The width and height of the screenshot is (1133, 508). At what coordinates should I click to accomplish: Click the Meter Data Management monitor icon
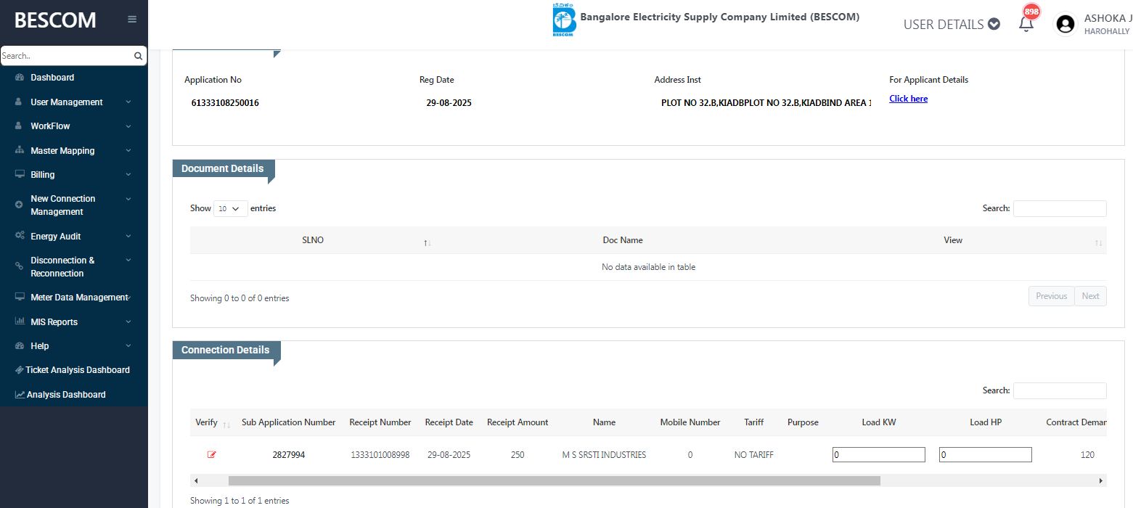[x=20, y=298]
